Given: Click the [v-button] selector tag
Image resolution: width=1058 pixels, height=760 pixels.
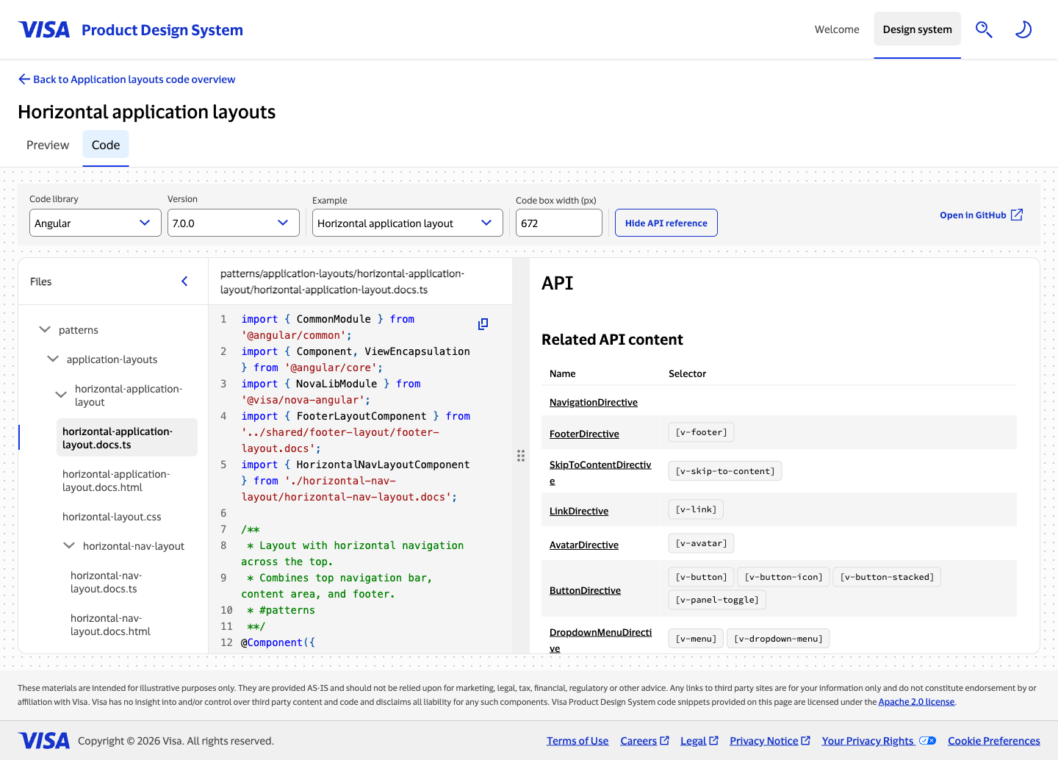Looking at the screenshot, I should pos(702,577).
